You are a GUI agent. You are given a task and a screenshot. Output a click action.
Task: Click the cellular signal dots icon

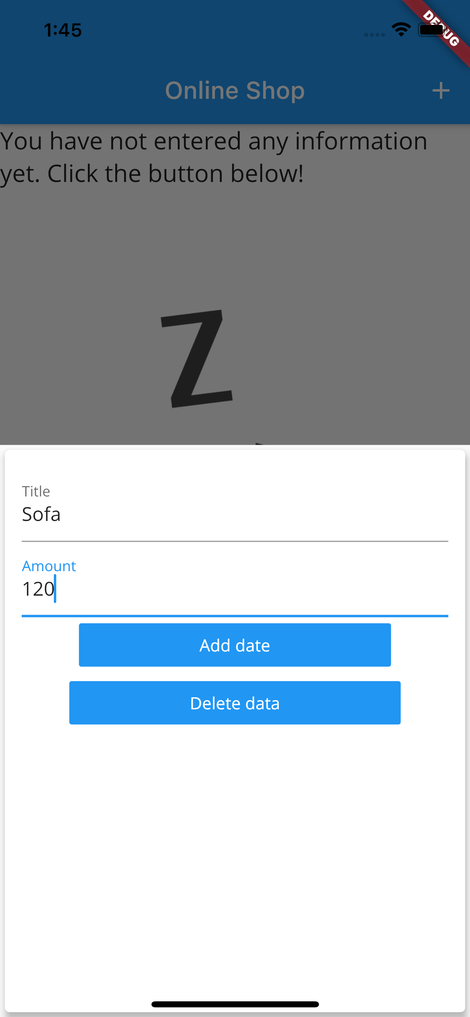[374, 35]
